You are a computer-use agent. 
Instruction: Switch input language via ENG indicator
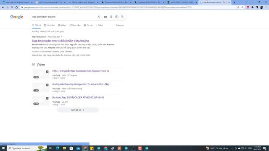(250, 148)
